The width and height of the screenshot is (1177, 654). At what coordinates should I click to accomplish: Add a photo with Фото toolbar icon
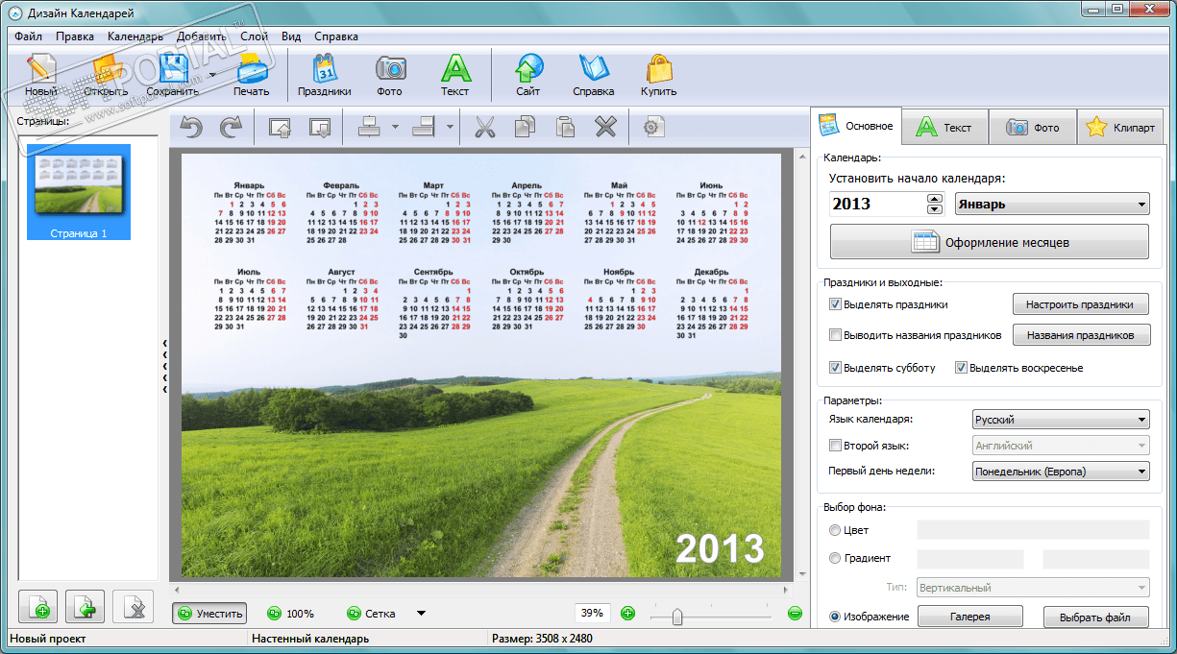tap(390, 69)
